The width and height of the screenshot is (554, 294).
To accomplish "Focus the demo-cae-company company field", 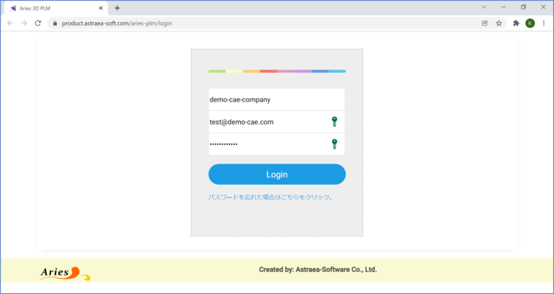I will (276, 99).
